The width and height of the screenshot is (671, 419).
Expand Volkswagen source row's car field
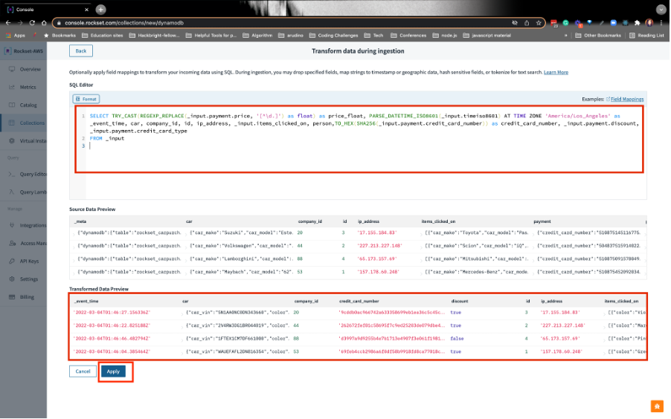pyautogui.click(x=186, y=246)
